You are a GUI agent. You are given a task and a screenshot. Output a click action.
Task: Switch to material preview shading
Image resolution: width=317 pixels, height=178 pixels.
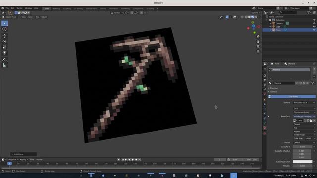253,17
